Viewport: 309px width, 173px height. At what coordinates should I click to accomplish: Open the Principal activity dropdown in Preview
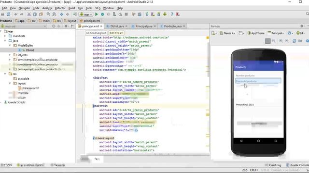coord(276,33)
